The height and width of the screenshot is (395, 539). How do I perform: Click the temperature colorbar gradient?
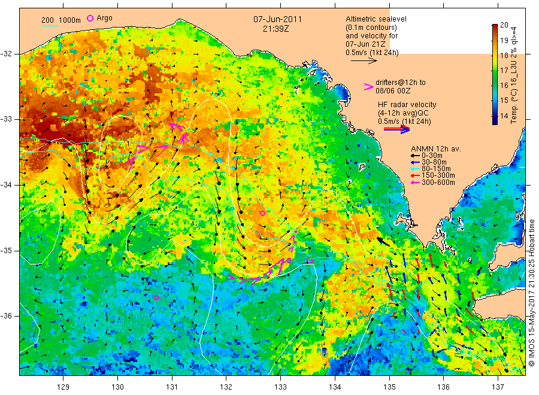pos(495,74)
